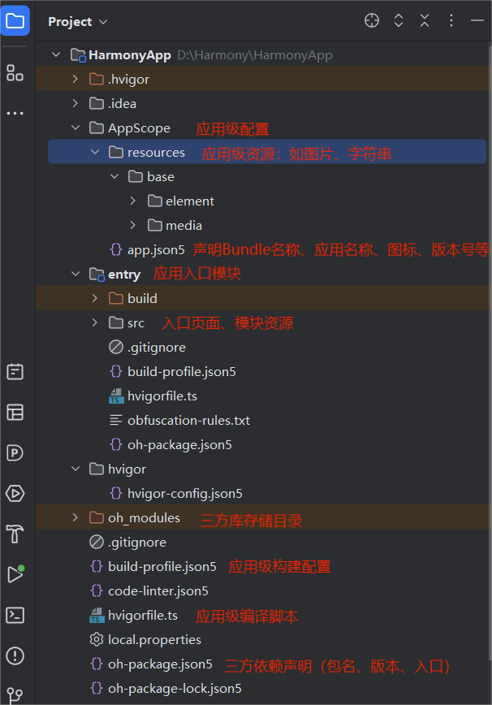Expand the src folder chevron
Screen dimensions: 492x705
point(95,322)
